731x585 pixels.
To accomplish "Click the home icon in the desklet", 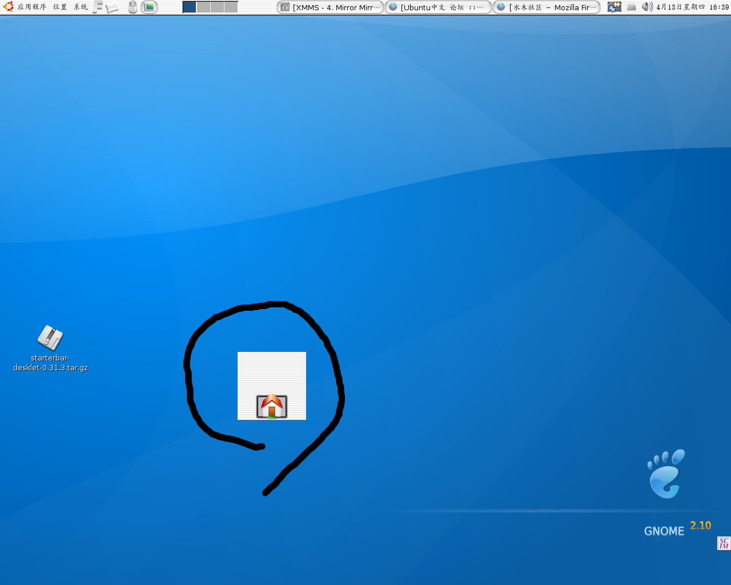I will 272,406.
